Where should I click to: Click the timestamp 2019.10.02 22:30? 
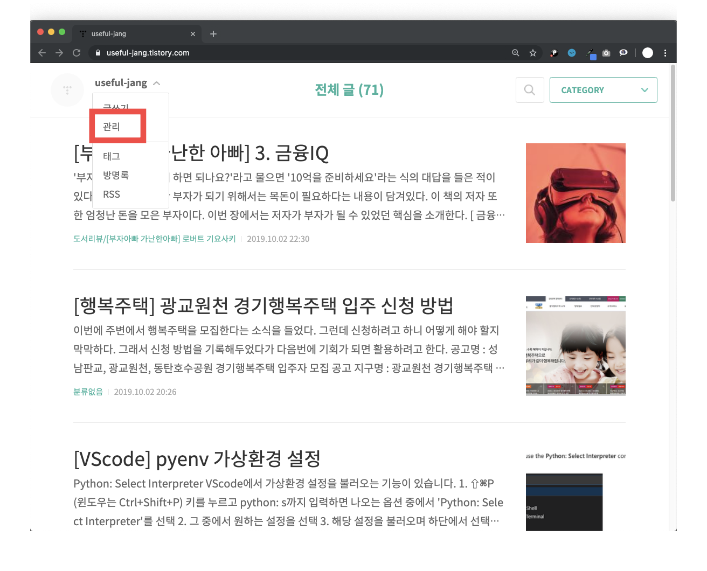[x=278, y=239]
